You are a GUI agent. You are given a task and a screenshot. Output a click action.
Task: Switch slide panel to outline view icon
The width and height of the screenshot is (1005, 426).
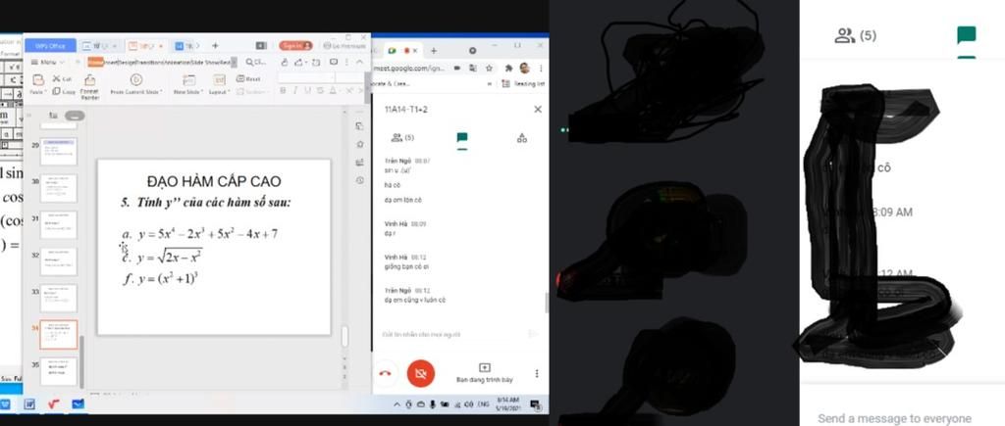coord(53,116)
